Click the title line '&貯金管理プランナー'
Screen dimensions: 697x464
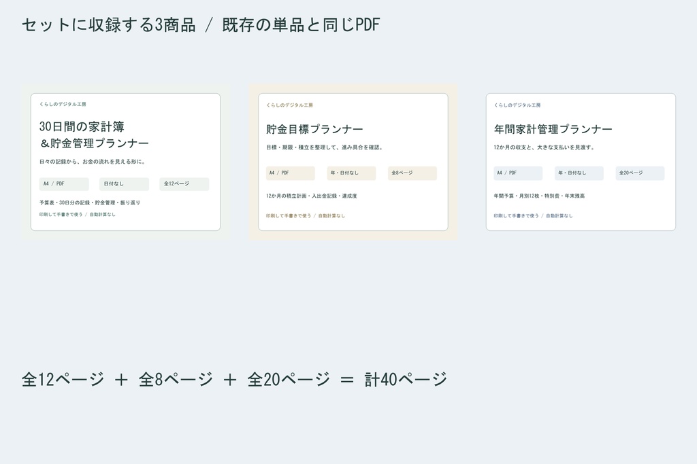coord(94,143)
